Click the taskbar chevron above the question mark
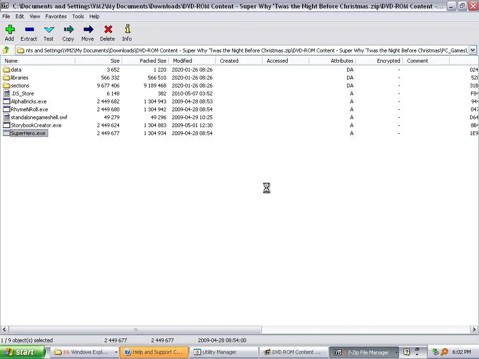 (x=417, y=350)
